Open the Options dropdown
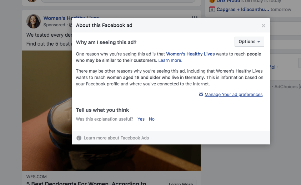The width and height of the screenshot is (301, 185). click(x=249, y=42)
